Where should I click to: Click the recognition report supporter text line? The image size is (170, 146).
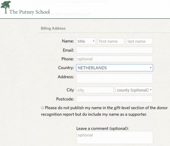(x=94, y=114)
